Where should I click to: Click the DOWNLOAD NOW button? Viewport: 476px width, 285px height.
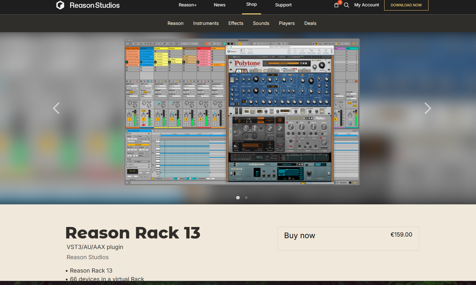pyautogui.click(x=406, y=5)
